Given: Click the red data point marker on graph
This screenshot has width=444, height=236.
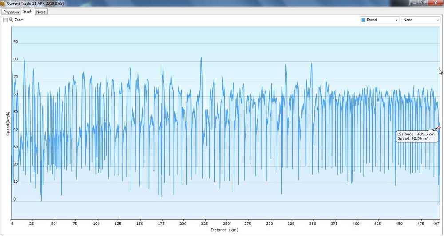Looking at the screenshot, I should coord(439,127).
